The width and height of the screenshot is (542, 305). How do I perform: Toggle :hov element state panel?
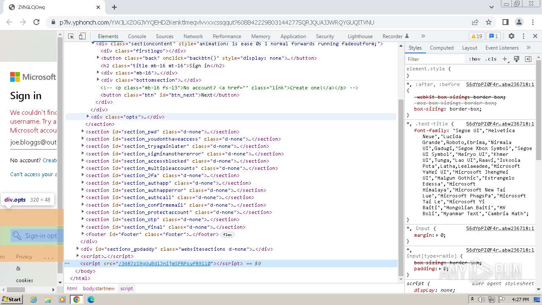coord(475,59)
